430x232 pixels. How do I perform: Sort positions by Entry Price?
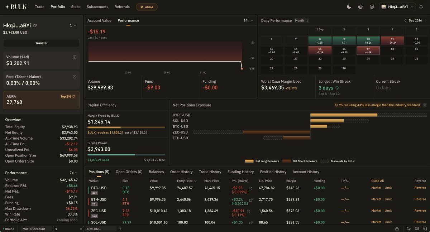(187, 181)
